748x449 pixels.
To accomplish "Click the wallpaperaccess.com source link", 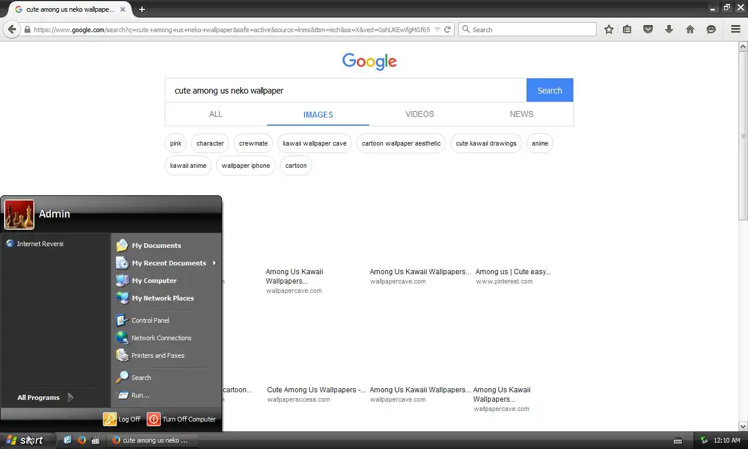I will pyautogui.click(x=298, y=399).
